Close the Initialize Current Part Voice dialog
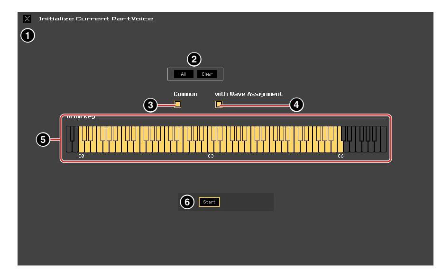 tap(27, 19)
